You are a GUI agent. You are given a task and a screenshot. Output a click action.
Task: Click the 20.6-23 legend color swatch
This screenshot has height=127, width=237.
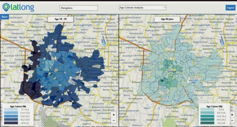[x=11, y=123]
